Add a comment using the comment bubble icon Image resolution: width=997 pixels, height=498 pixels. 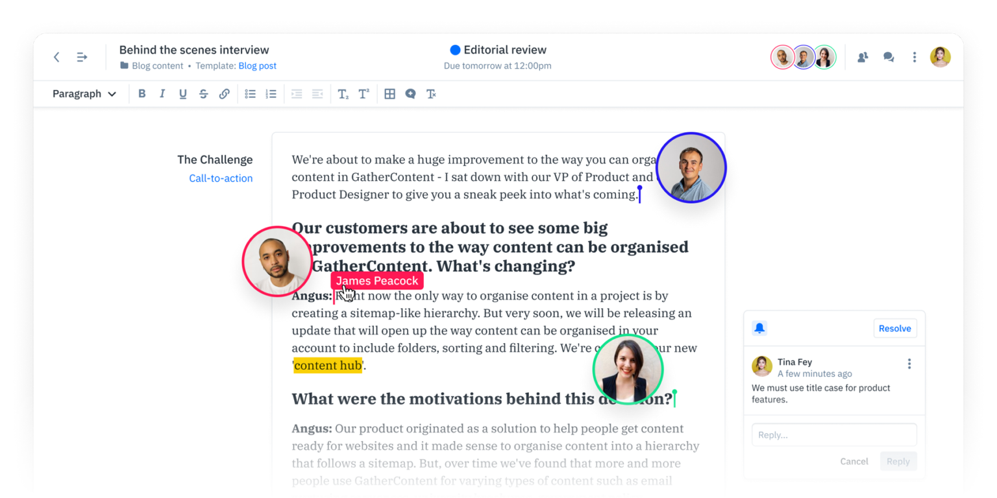410,93
